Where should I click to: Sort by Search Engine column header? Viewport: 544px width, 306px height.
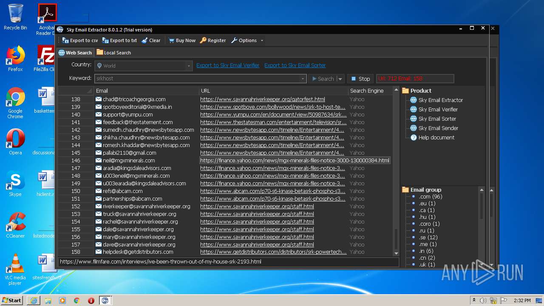click(370, 91)
